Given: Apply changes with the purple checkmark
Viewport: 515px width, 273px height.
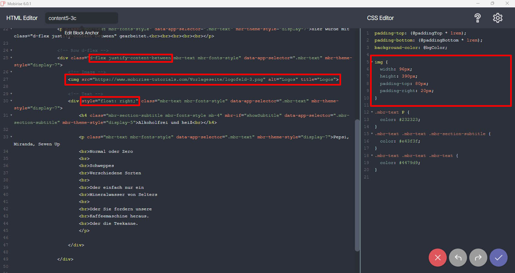Looking at the screenshot, I should coord(498,258).
